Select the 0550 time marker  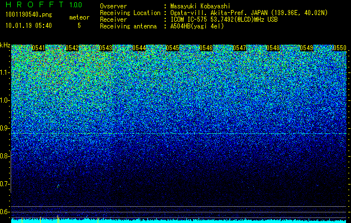[x=340, y=48]
